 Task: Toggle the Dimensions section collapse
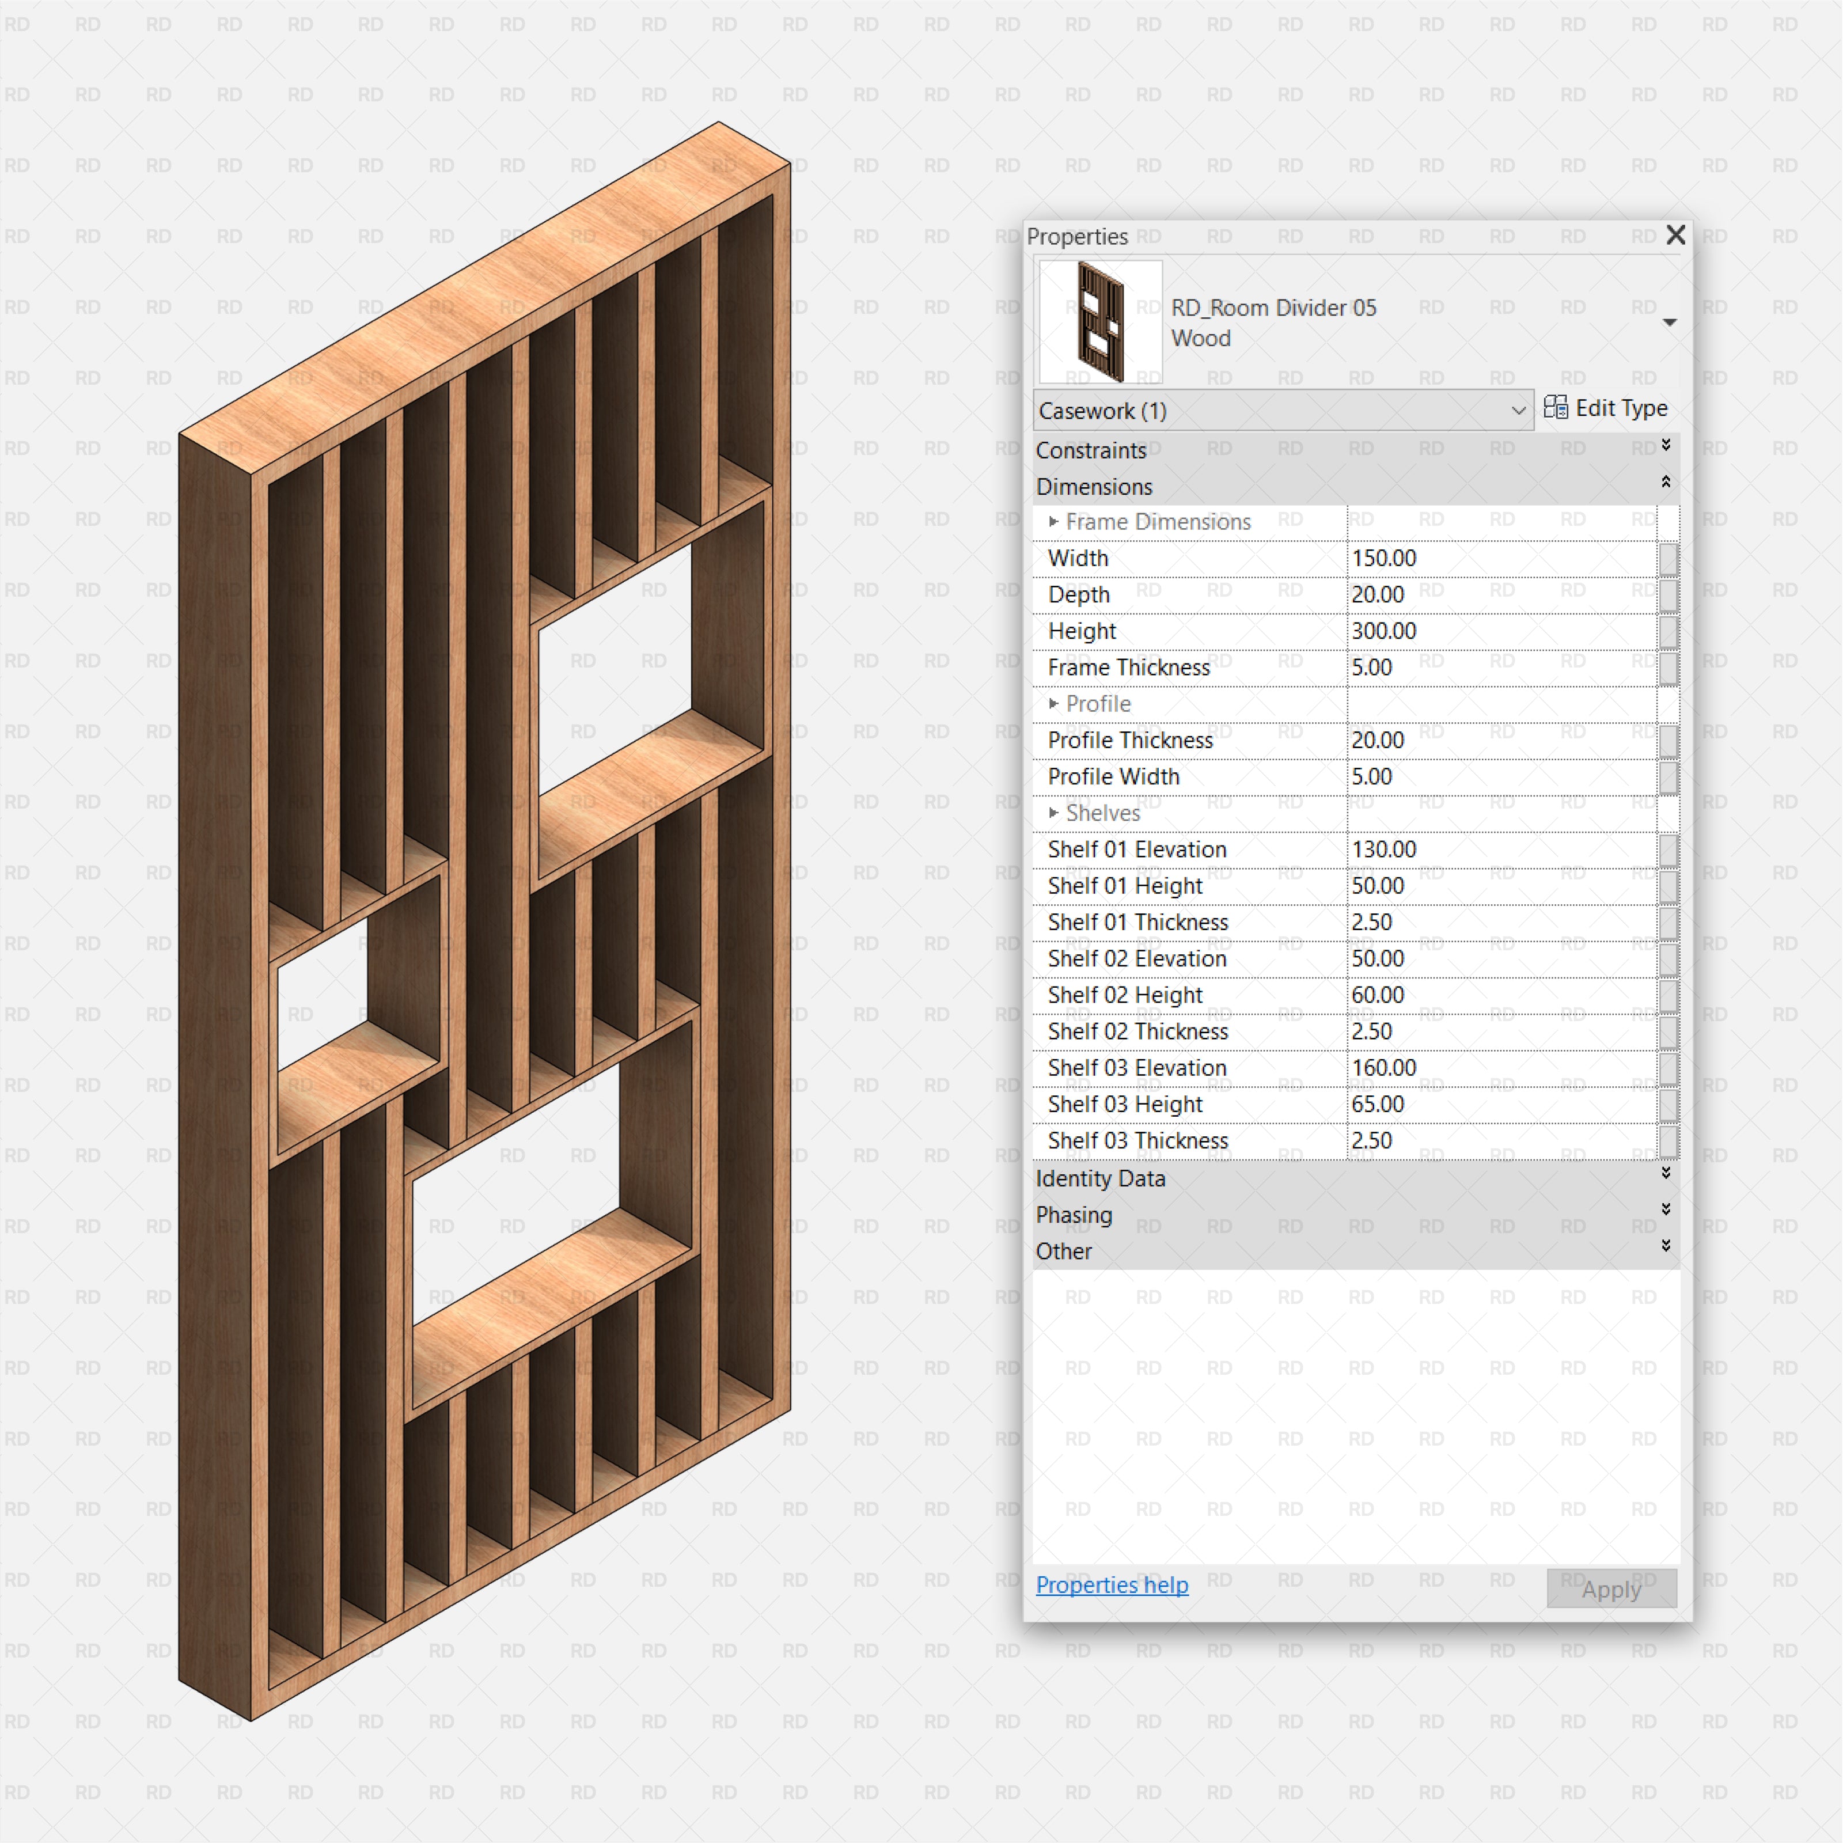click(1662, 488)
